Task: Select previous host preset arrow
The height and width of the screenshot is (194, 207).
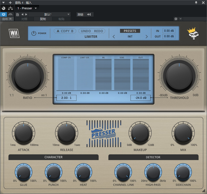Action: point(22,14)
